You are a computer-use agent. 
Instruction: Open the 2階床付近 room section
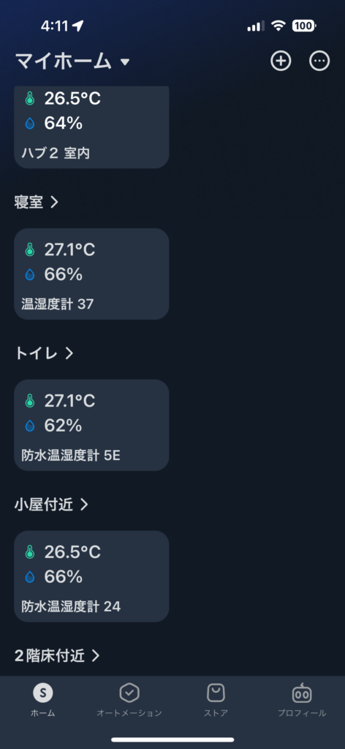[57, 655]
